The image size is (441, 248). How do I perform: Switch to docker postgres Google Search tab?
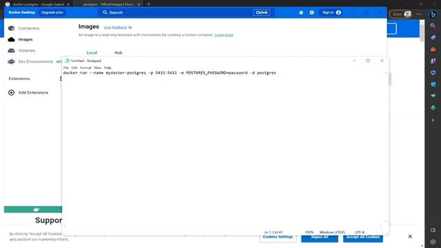[39, 5]
